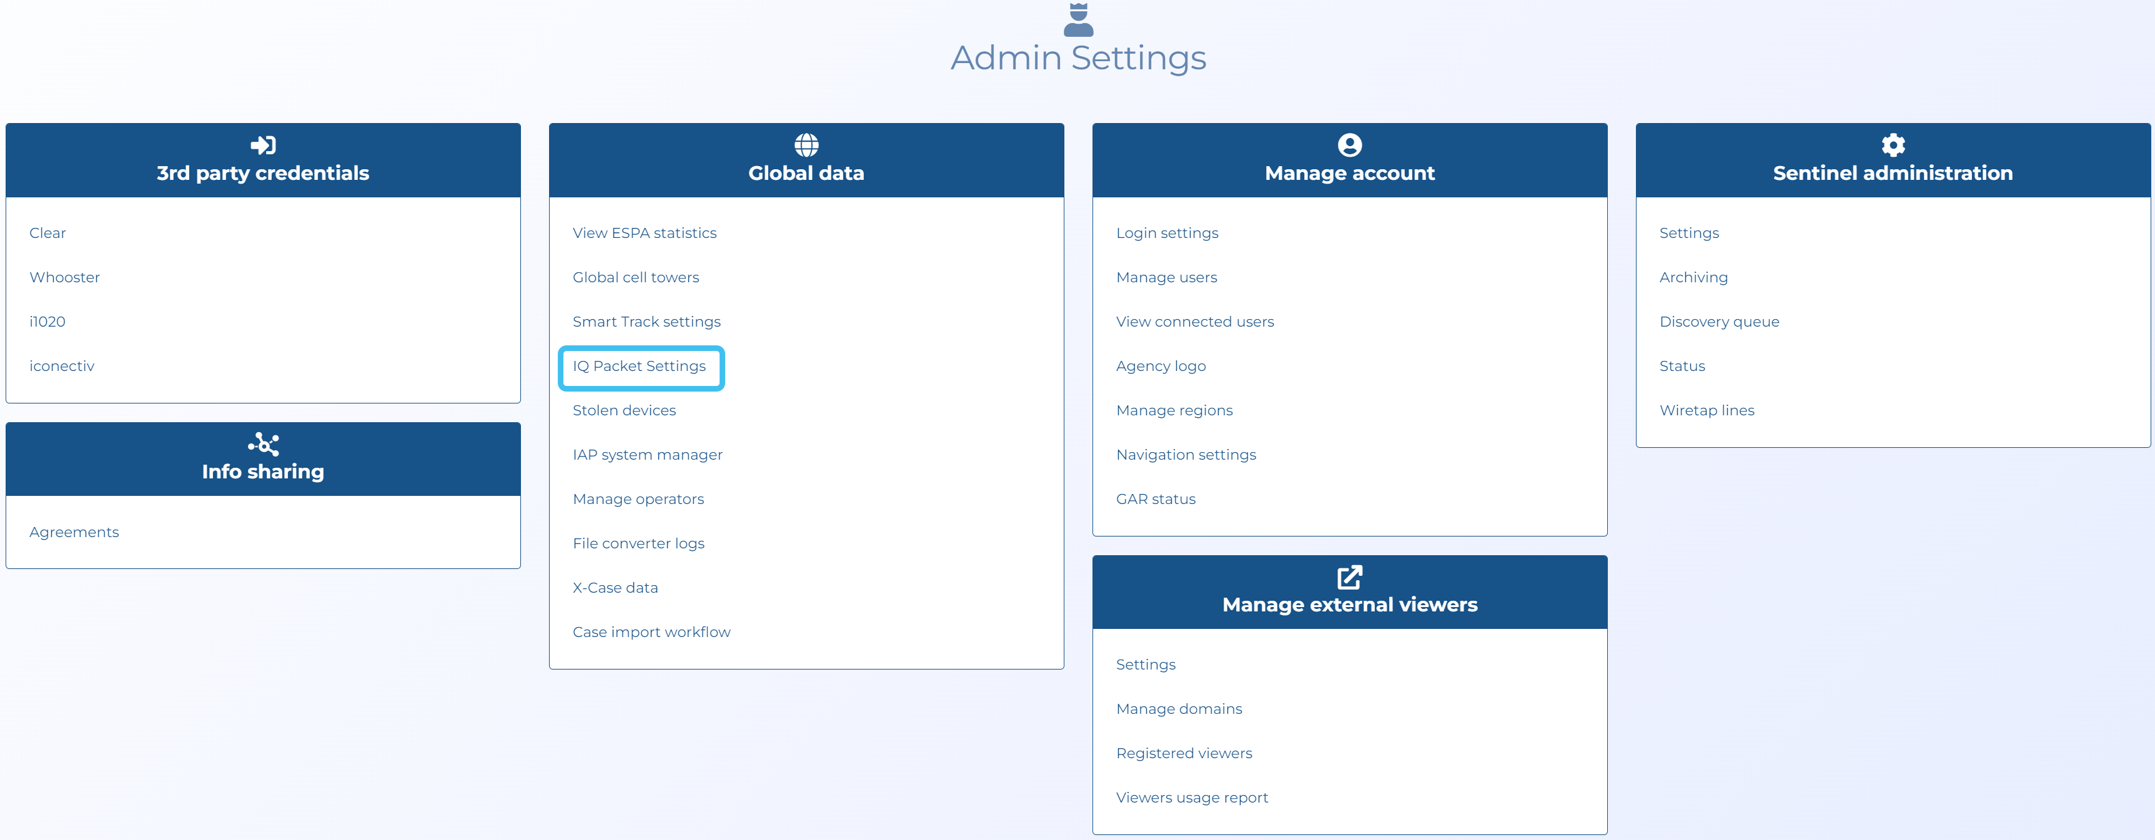Viewport: 2155px width, 840px height.
Task: Open the Case import workflow page
Action: click(651, 631)
